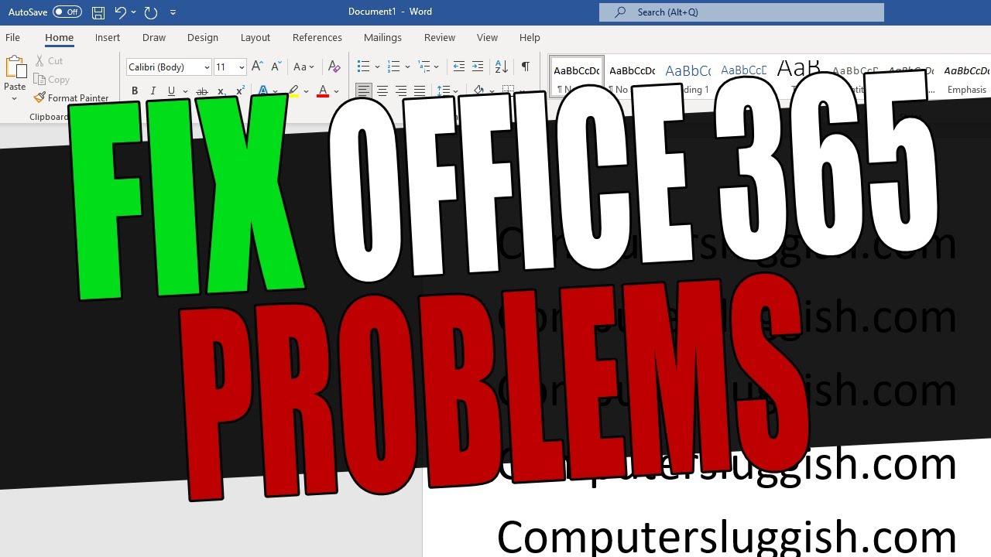
Task: Apply yellow text highlight color
Action: [293, 91]
